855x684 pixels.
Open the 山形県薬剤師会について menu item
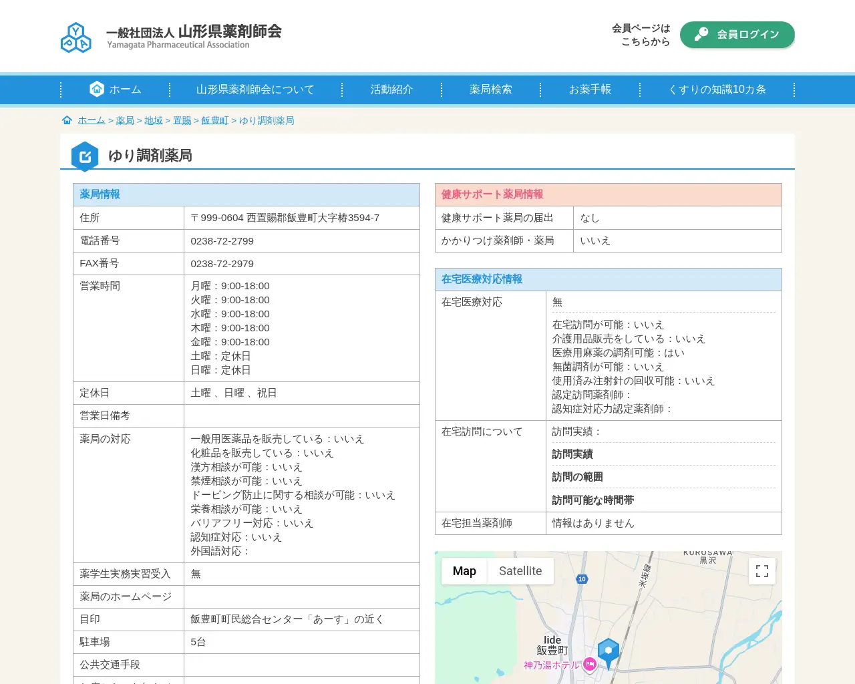tap(254, 90)
